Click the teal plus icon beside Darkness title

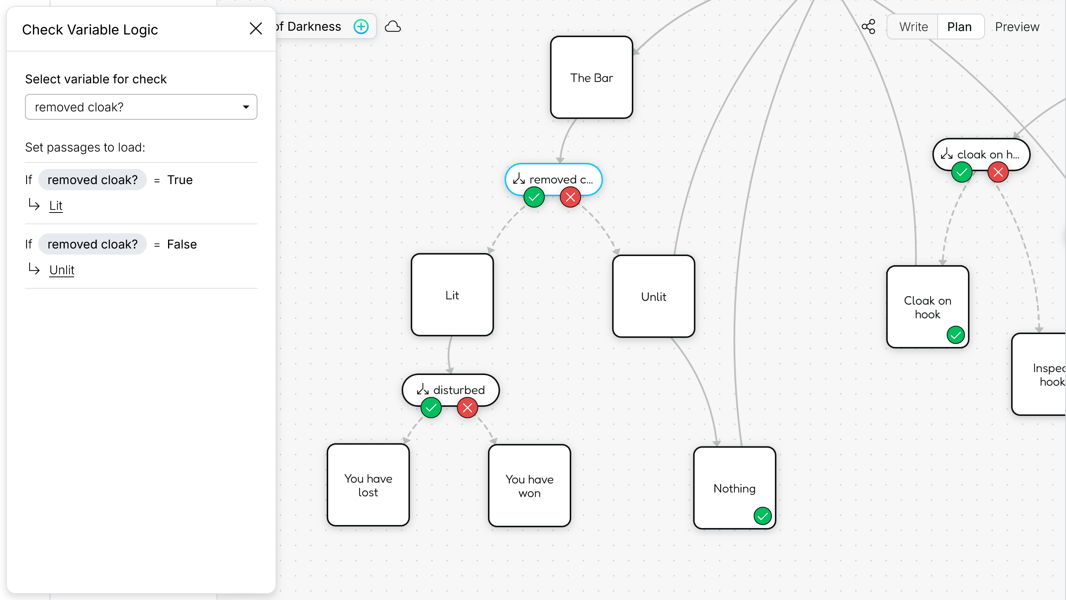pyautogui.click(x=361, y=27)
